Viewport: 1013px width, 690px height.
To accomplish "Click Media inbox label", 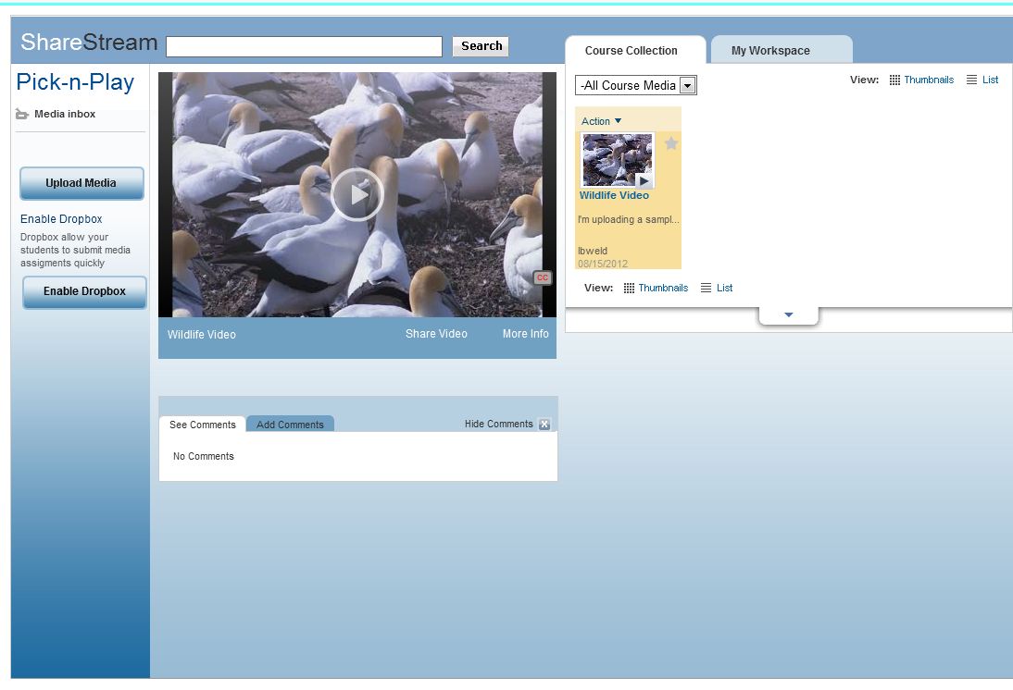I will click(65, 115).
